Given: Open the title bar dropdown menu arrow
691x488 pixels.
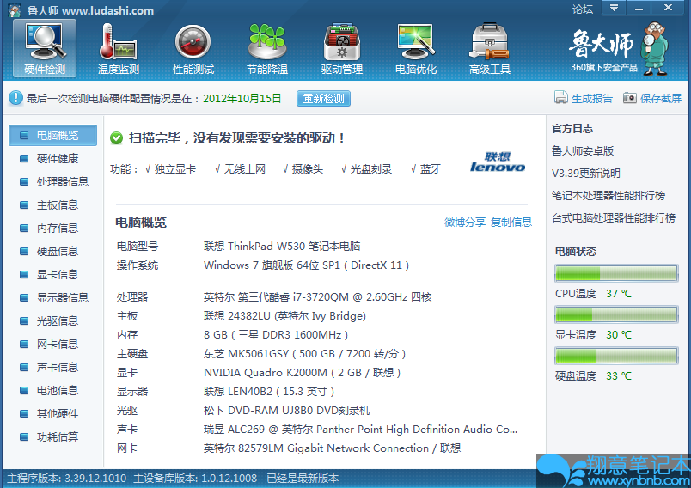Looking at the screenshot, I should pyautogui.click(x=613, y=9).
